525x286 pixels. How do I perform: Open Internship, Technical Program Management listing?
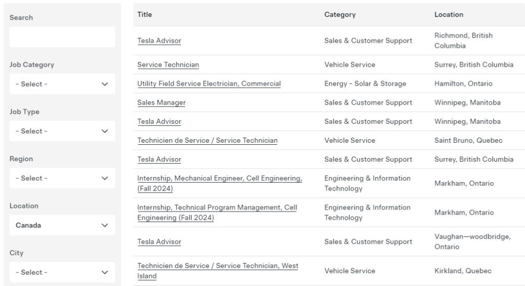[x=217, y=208]
